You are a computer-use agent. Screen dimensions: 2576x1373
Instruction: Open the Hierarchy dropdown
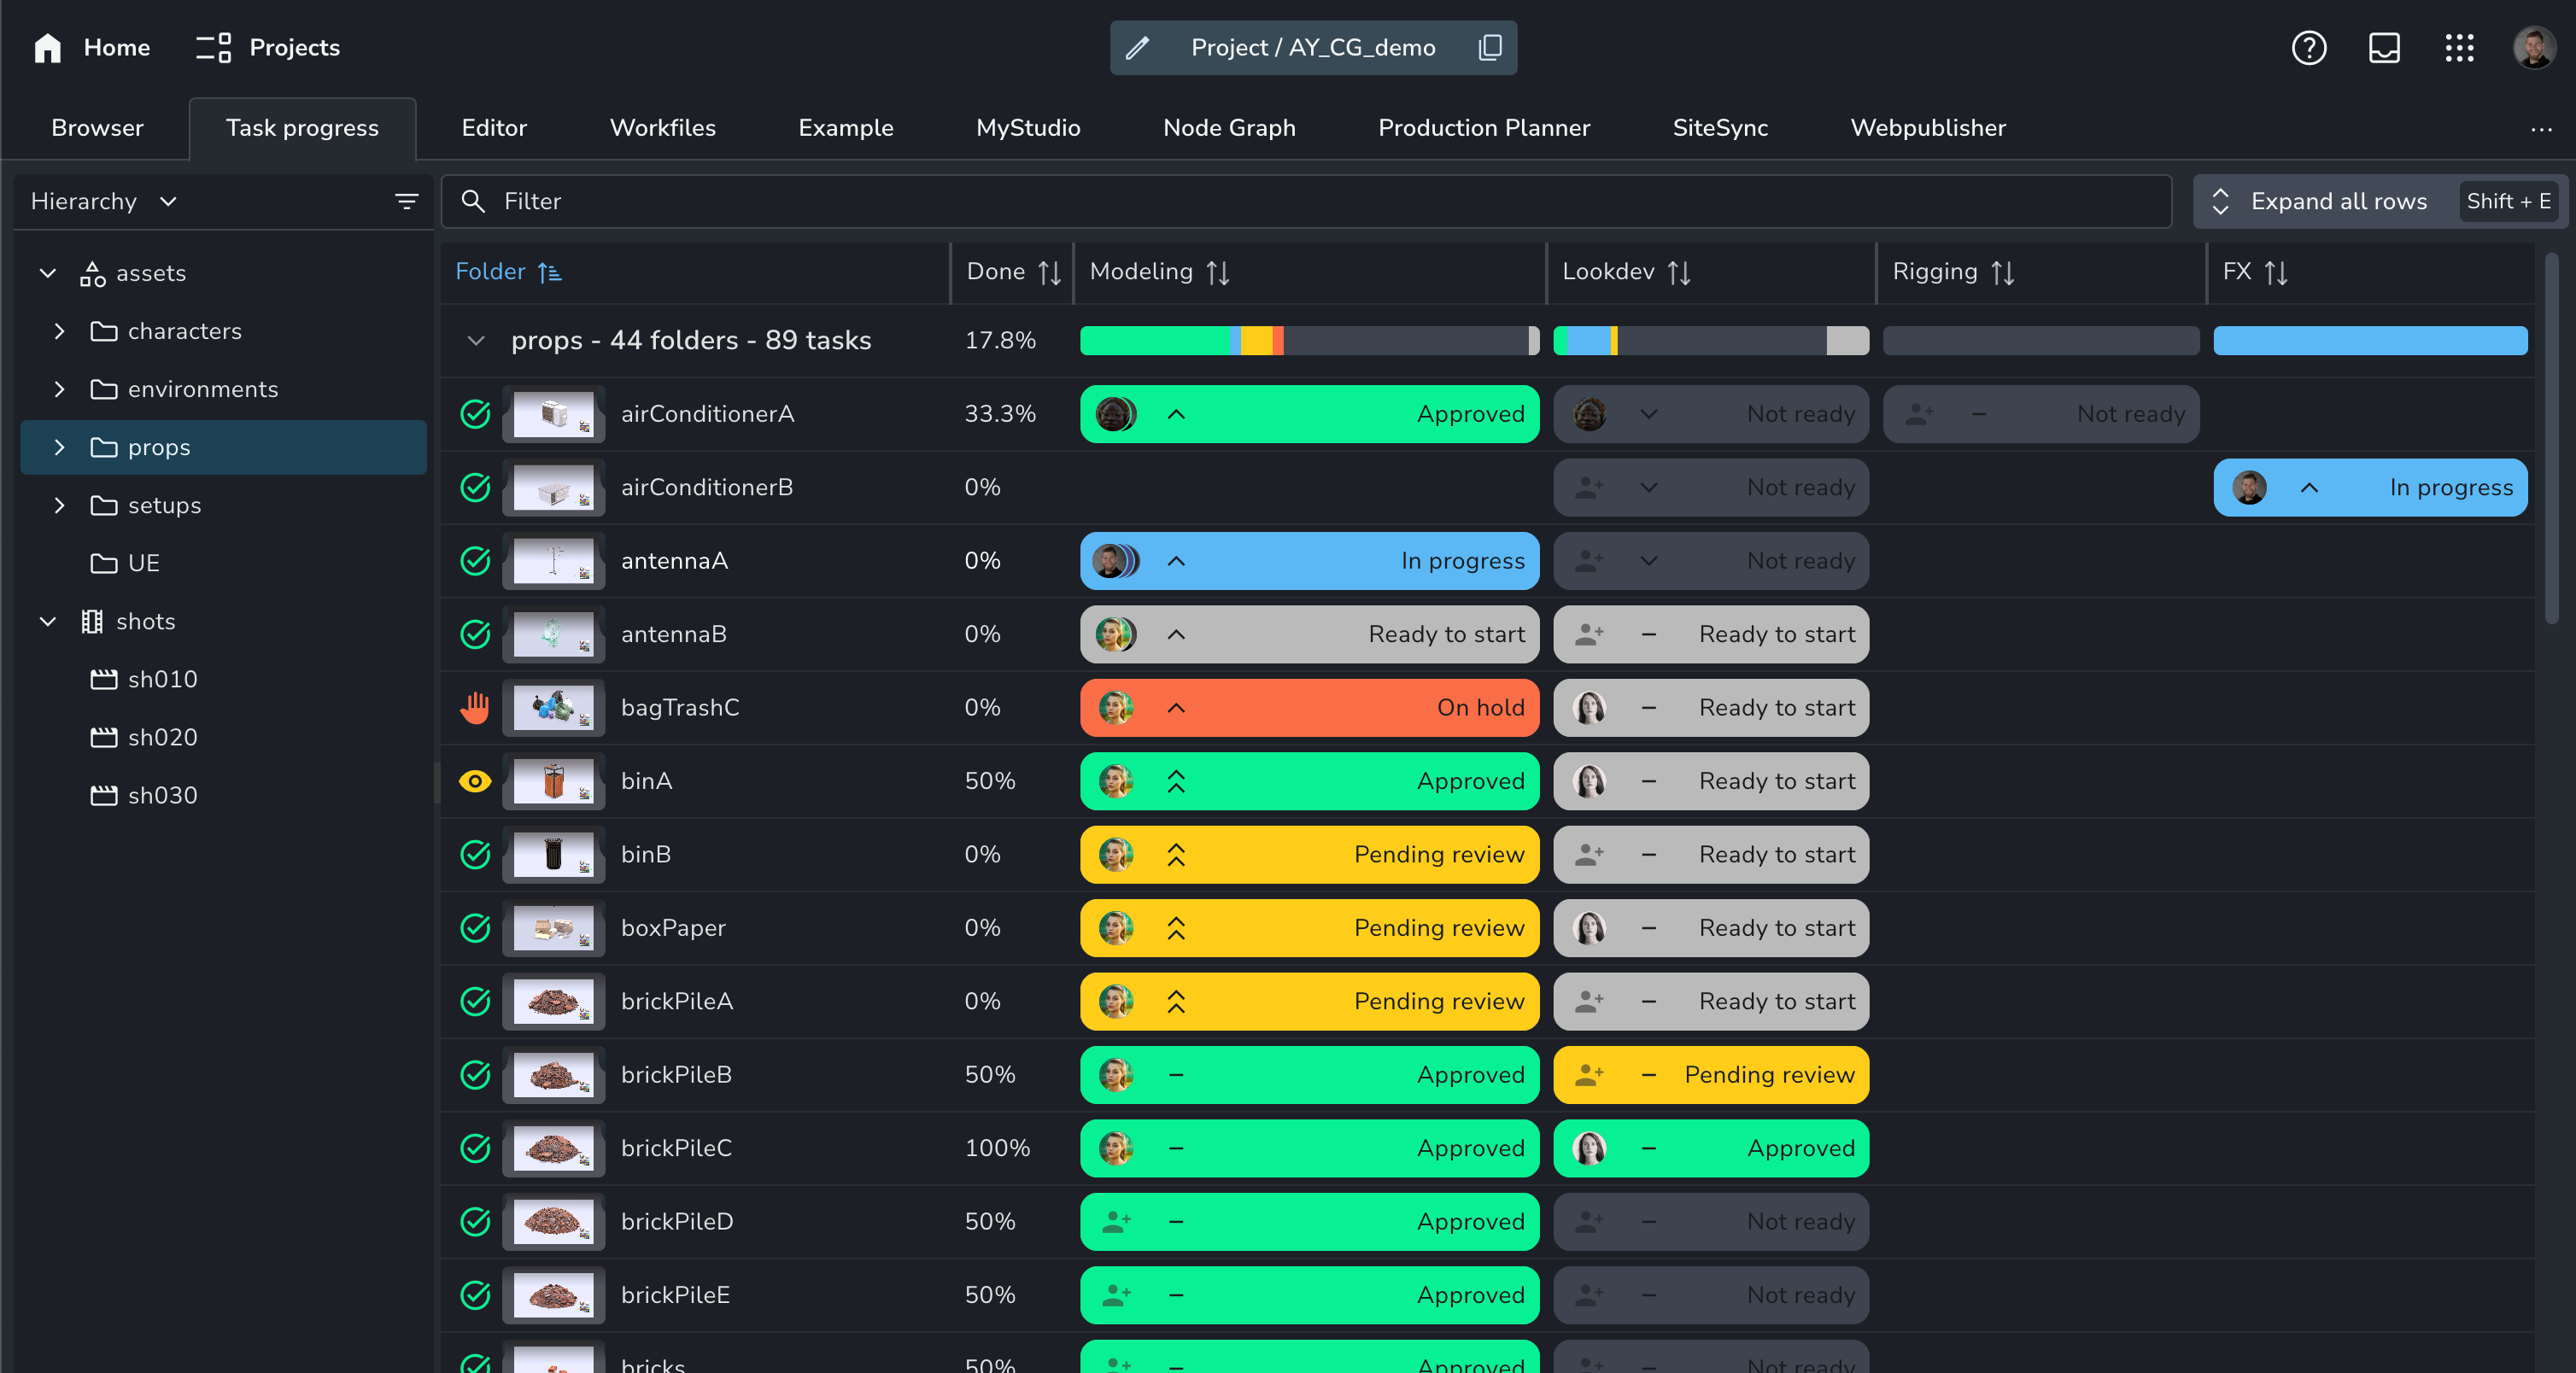tap(103, 201)
